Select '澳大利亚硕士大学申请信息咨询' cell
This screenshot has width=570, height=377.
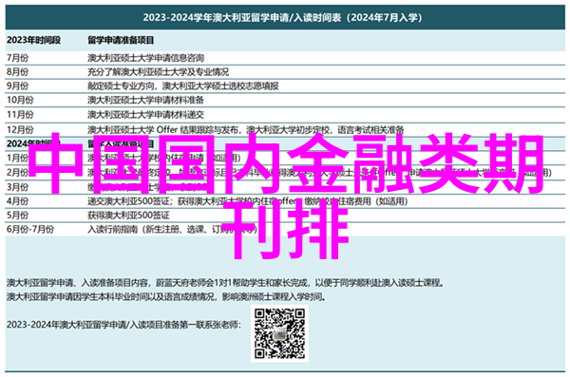tap(145, 58)
